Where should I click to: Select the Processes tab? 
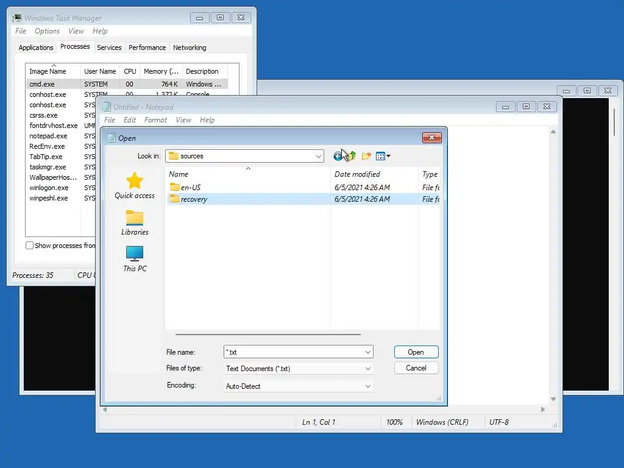point(75,46)
